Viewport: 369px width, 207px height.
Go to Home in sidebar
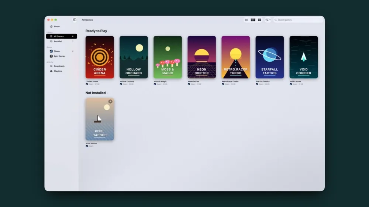[x=61, y=26]
